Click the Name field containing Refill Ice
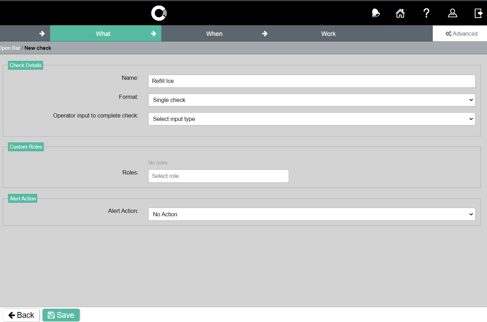 pos(312,81)
